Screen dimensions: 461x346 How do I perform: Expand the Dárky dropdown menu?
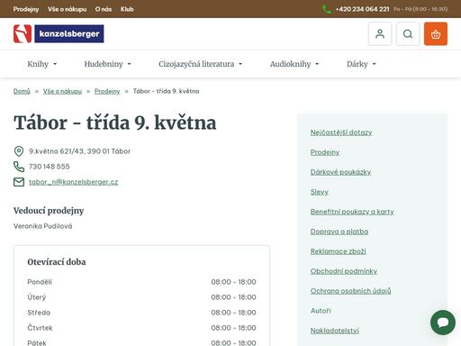(x=361, y=64)
